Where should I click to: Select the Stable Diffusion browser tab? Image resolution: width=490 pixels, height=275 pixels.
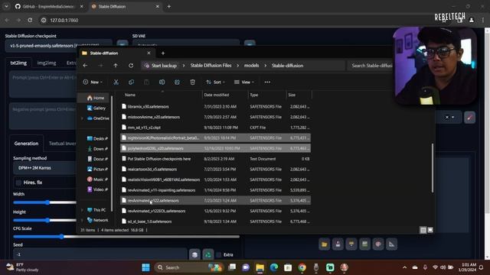pos(125,6)
